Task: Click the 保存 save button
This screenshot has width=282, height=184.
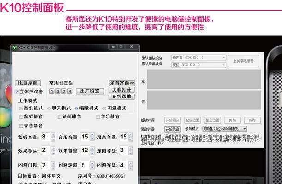Action: [252, 120]
